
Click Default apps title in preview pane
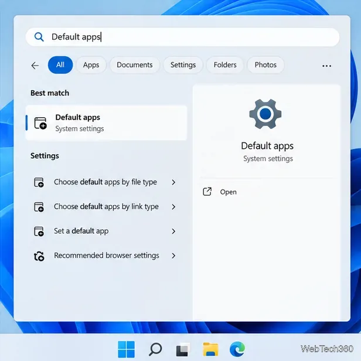pos(267,146)
